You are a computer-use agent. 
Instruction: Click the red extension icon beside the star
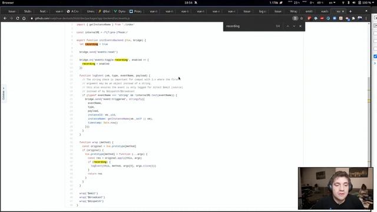coord(309,18)
